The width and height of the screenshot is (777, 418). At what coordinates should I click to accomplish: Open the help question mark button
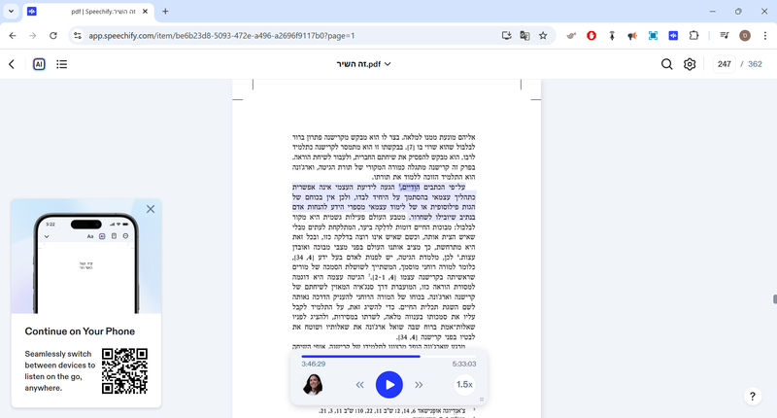(752, 396)
